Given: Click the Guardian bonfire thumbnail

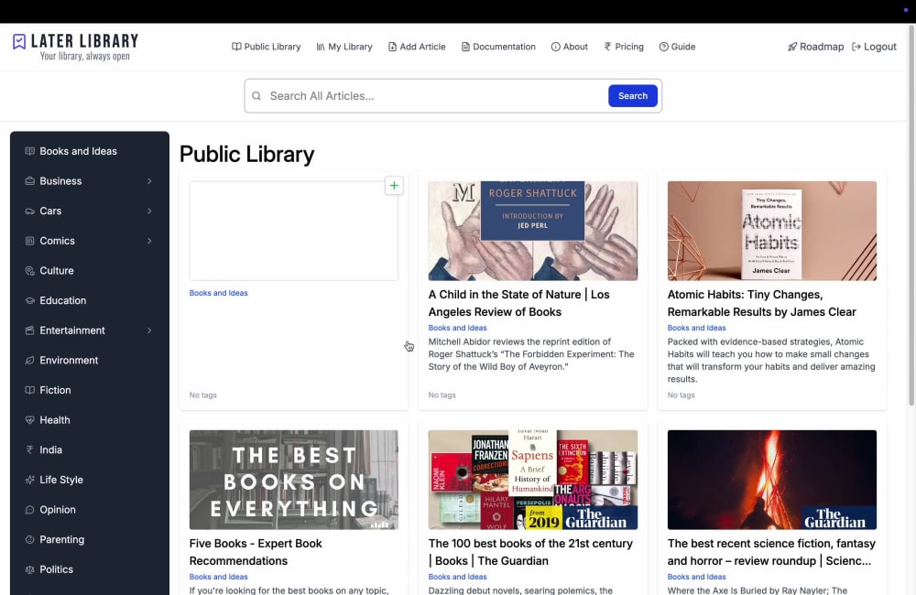Looking at the screenshot, I should pos(771,480).
